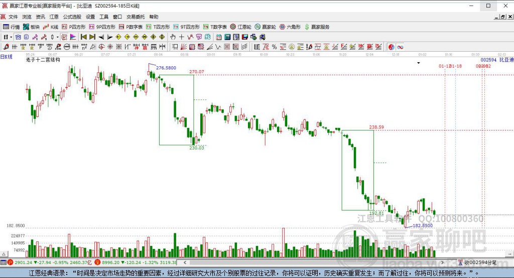
Task: Open the 文件 menu
Action: pyautogui.click(x=13, y=17)
